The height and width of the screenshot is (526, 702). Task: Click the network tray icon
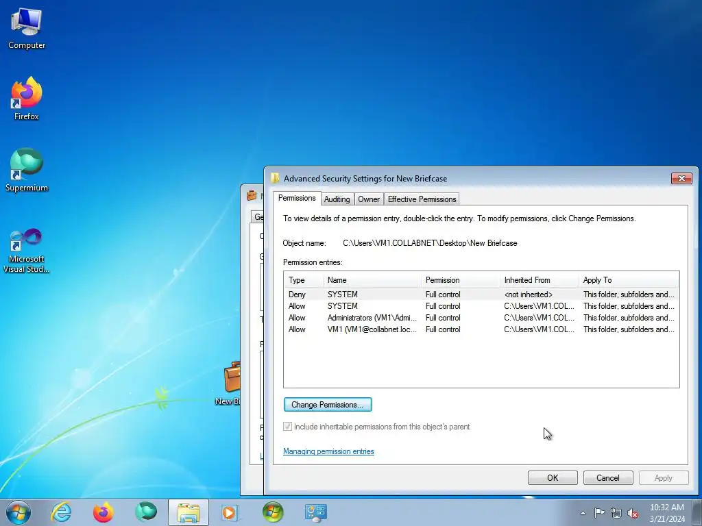pos(616,513)
